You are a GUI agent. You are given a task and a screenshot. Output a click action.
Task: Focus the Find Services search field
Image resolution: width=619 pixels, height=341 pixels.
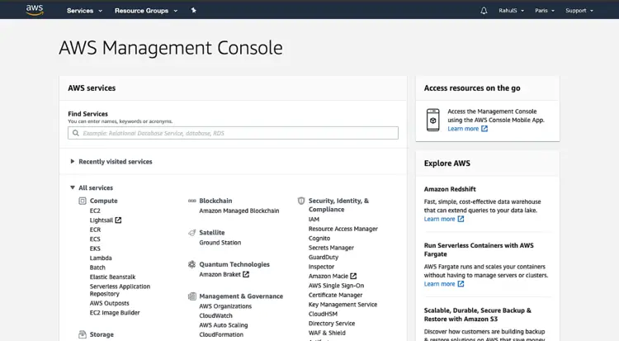[x=233, y=133]
